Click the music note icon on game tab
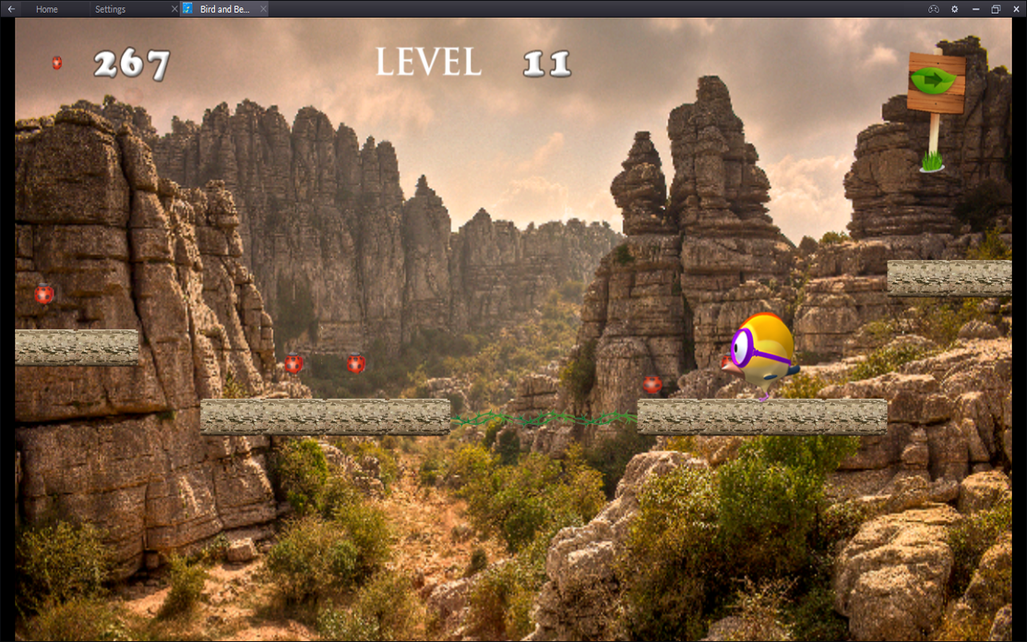The image size is (1027, 642). tap(188, 9)
